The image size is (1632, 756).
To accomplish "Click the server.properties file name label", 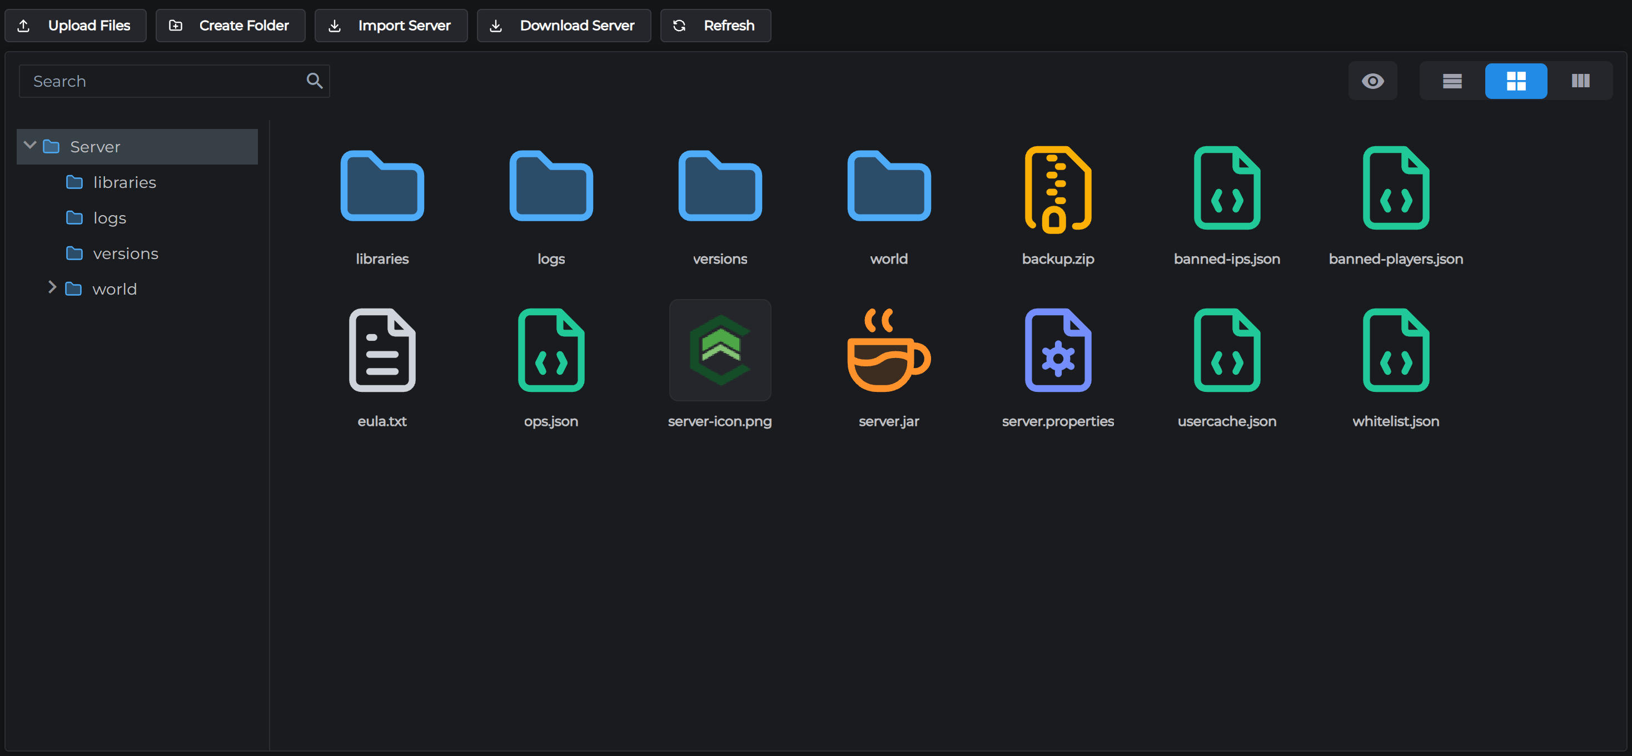I will (x=1058, y=421).
